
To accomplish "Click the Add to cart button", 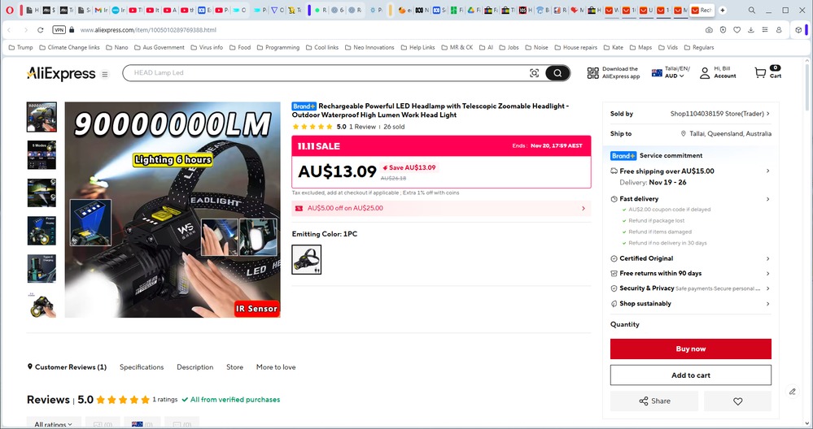I will [x=690, y=375].
